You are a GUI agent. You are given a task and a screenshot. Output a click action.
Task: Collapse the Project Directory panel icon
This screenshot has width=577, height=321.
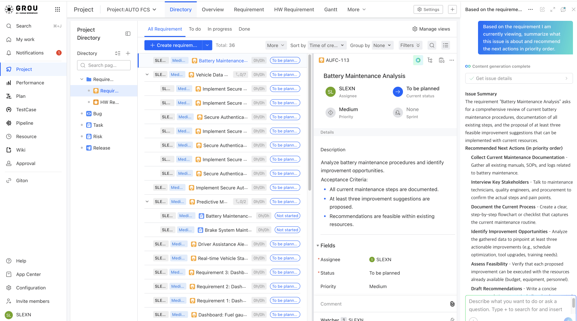tap(128, 34)
